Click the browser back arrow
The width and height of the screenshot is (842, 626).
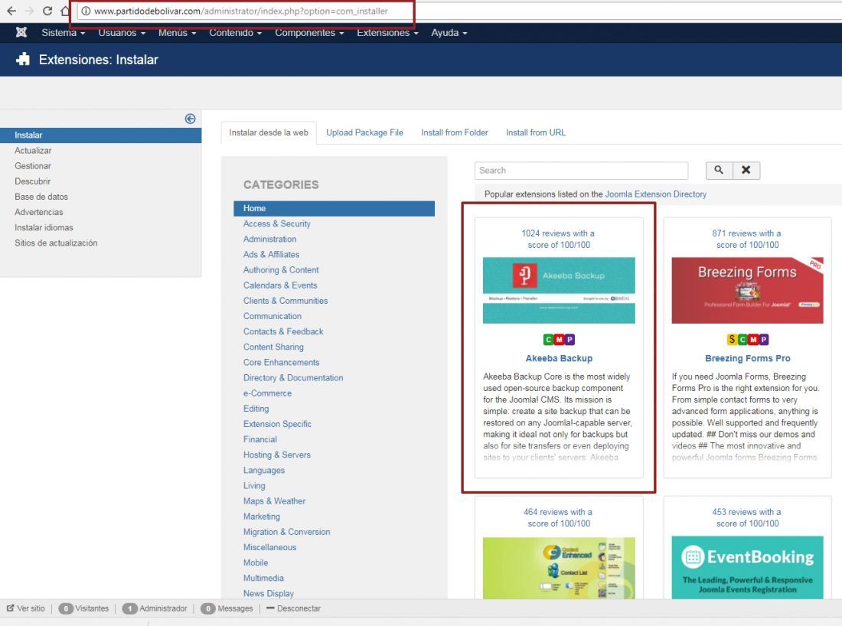click(11, 11)
